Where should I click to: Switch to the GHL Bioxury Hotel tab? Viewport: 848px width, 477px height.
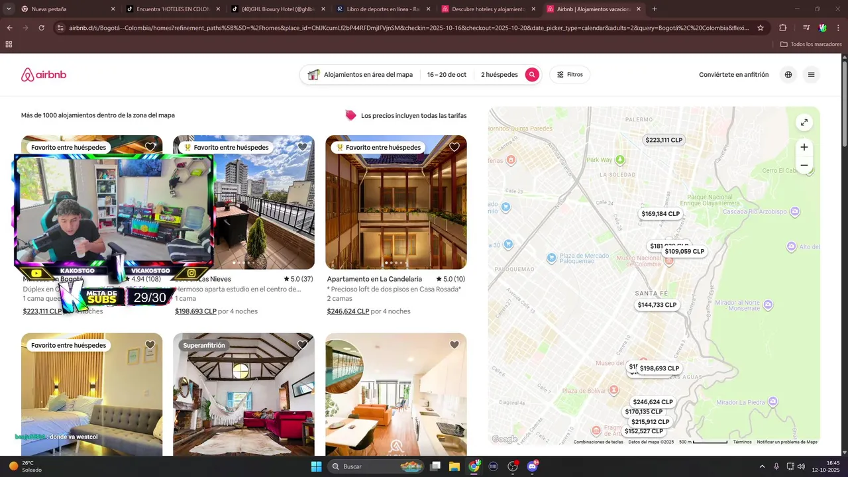[x=278, y=9]
